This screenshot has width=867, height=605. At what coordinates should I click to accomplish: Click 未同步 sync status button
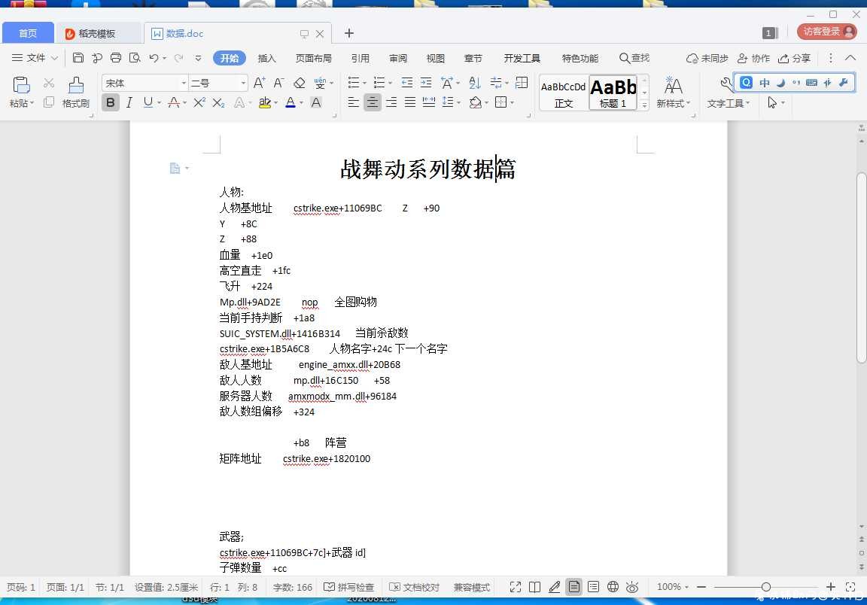707,58
